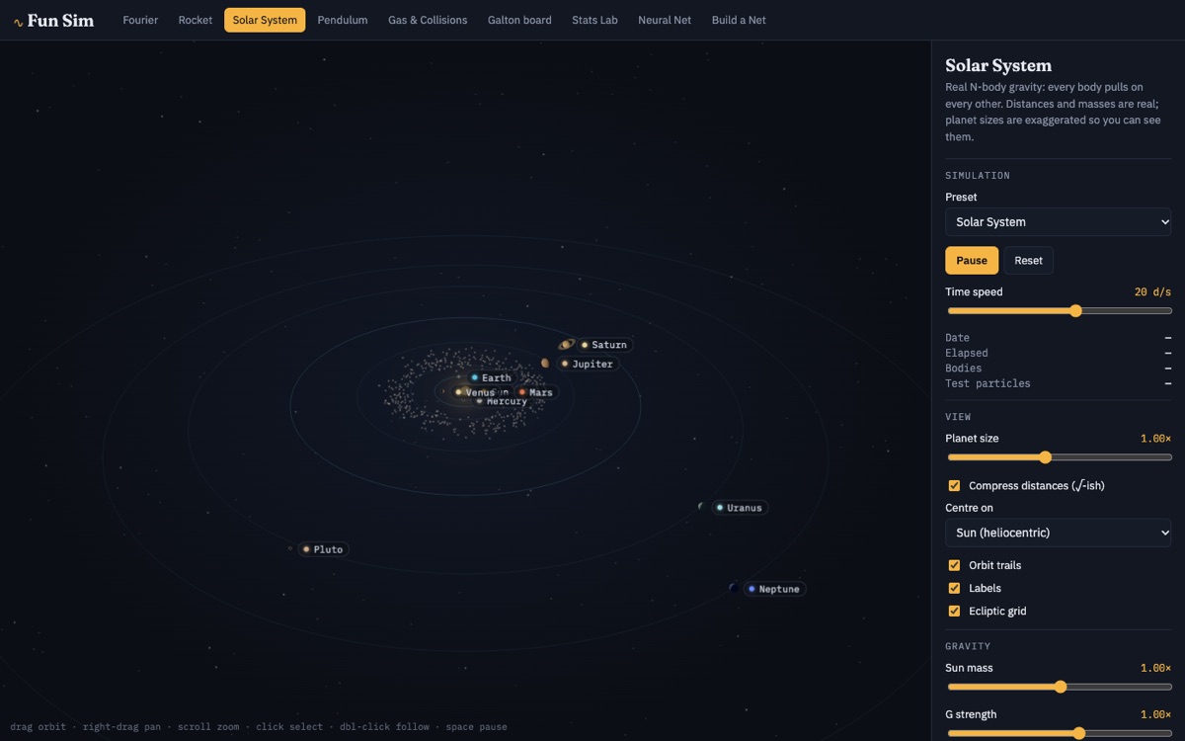Open the Build a Net tab
The image size is (1185, 741).
(x=739, y=20)
